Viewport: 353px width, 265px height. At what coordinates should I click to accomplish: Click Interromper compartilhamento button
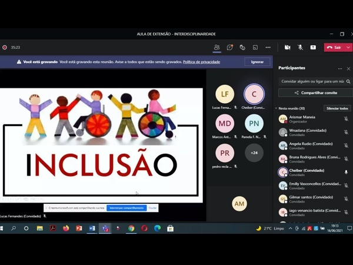tap(126, 208)
